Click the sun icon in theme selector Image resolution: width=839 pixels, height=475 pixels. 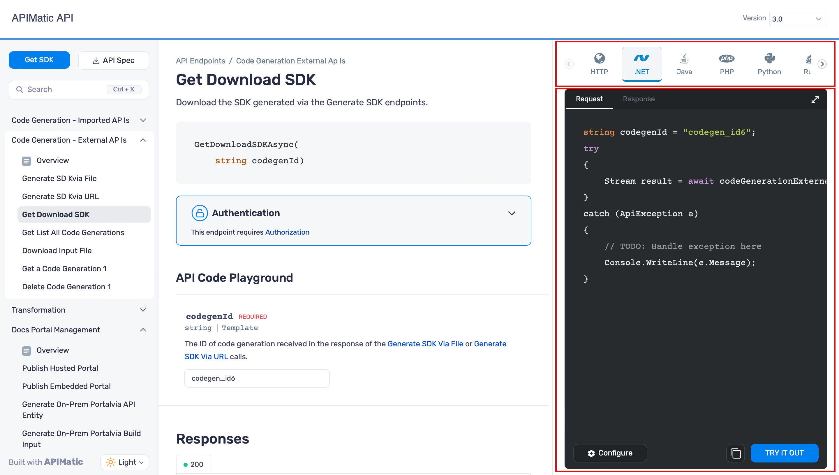click(110, 462)
